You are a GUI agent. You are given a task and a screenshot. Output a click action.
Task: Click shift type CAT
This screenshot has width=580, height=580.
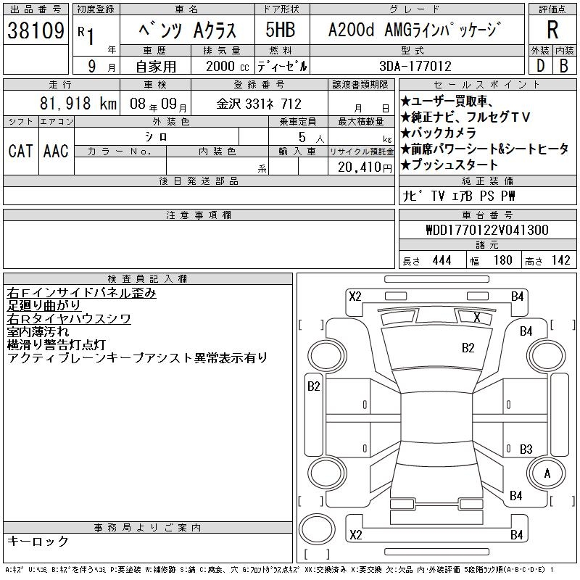point(21,151)
